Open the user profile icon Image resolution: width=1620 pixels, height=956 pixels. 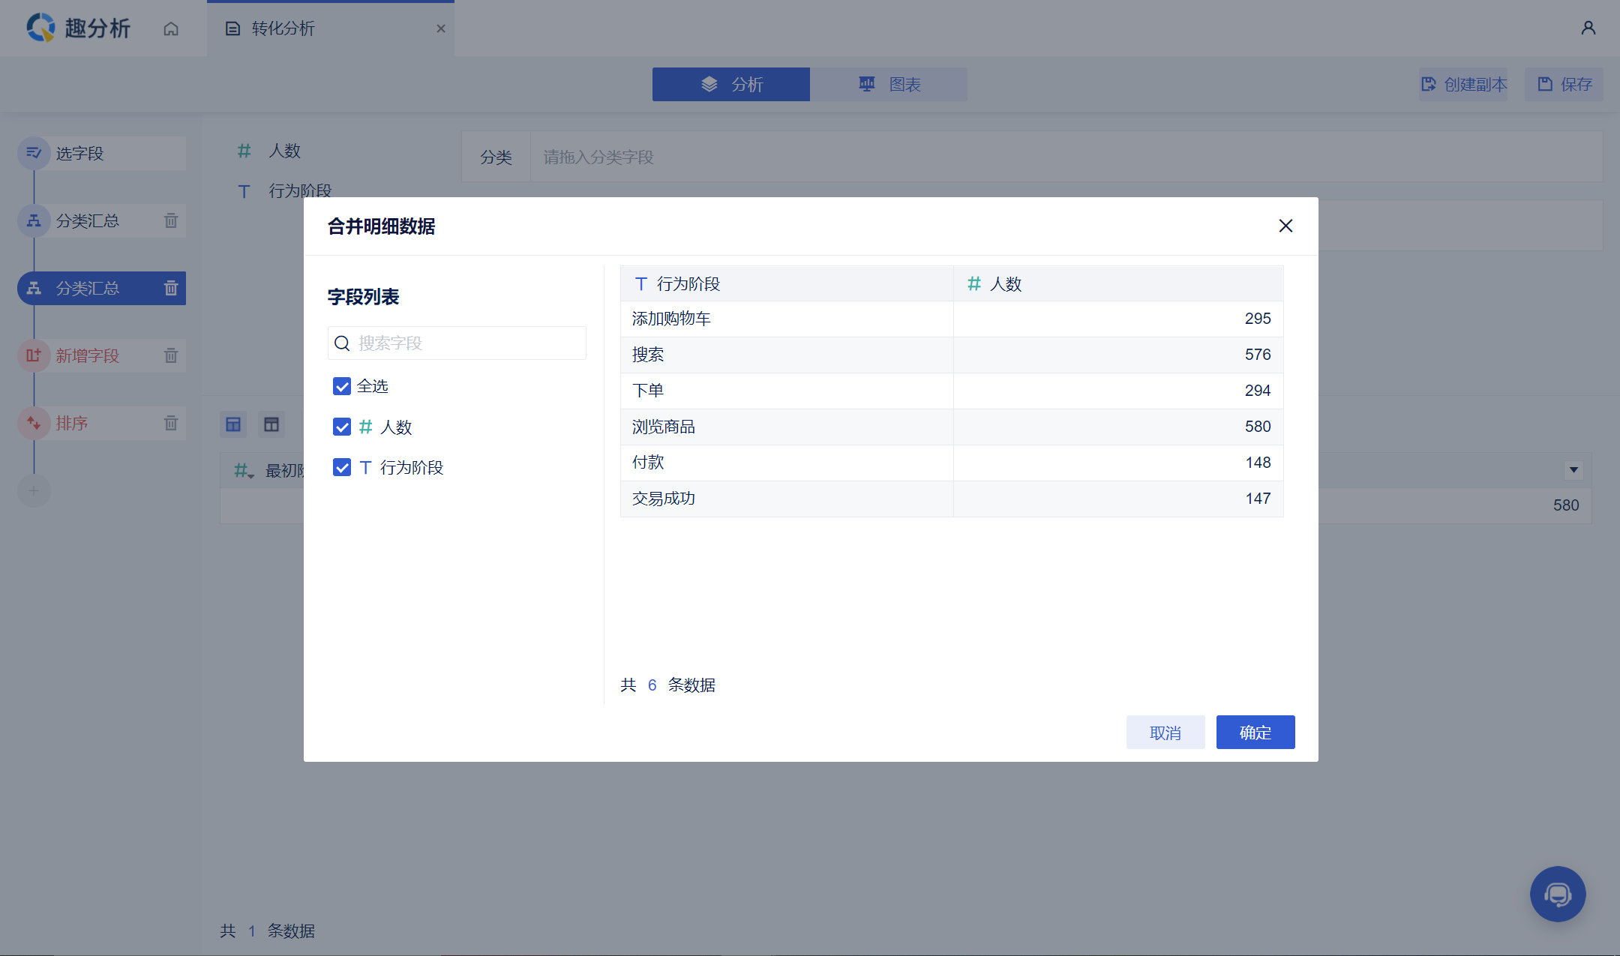1588,28
